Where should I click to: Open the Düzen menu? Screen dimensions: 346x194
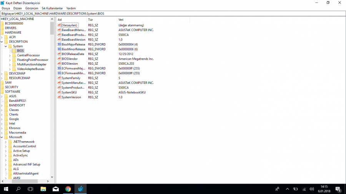tap(17, 8)
